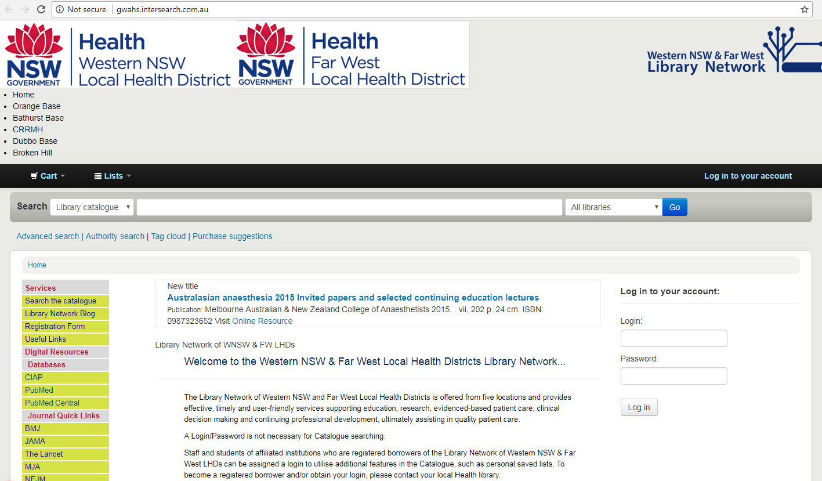
Task: Open the BMJ journal quick link
Action: (66, 428)
